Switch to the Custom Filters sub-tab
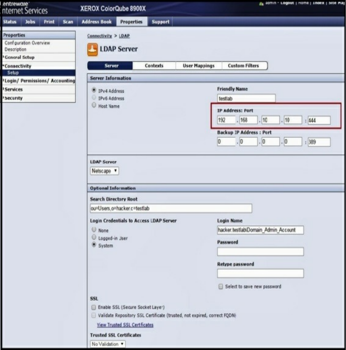 [243, 66]
